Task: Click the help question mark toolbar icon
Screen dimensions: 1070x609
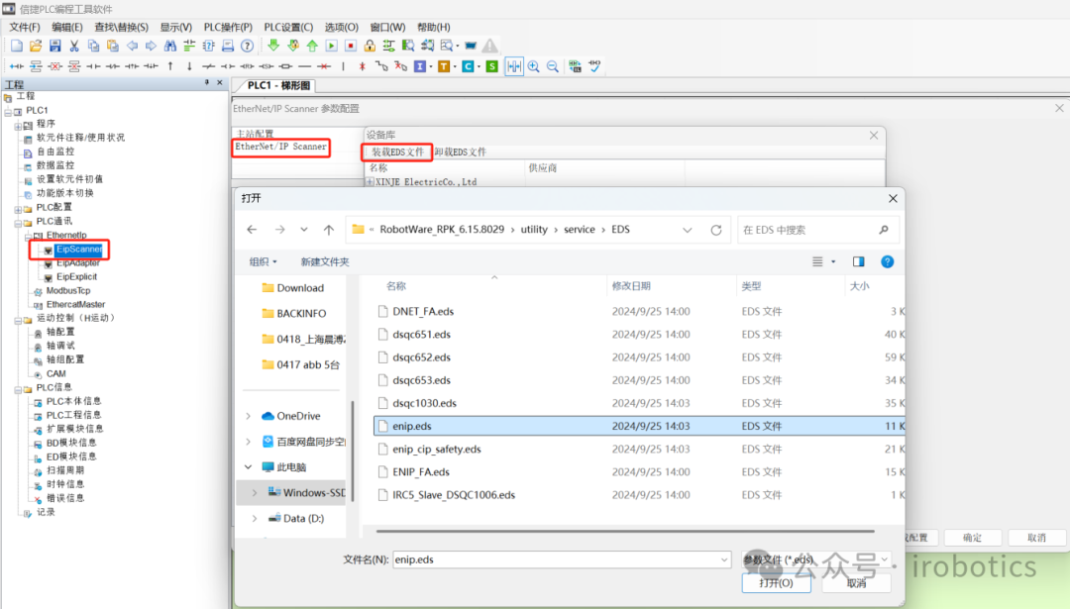Action: tap(247, 46)
